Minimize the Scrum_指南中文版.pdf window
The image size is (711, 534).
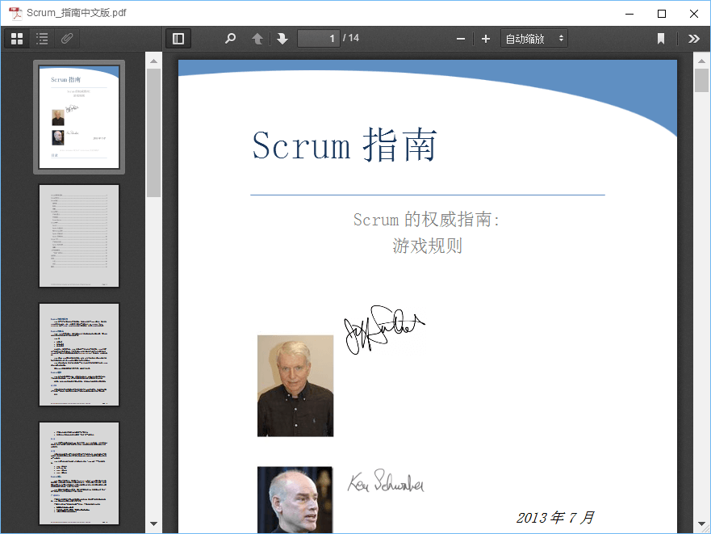[x=629, y=14]
